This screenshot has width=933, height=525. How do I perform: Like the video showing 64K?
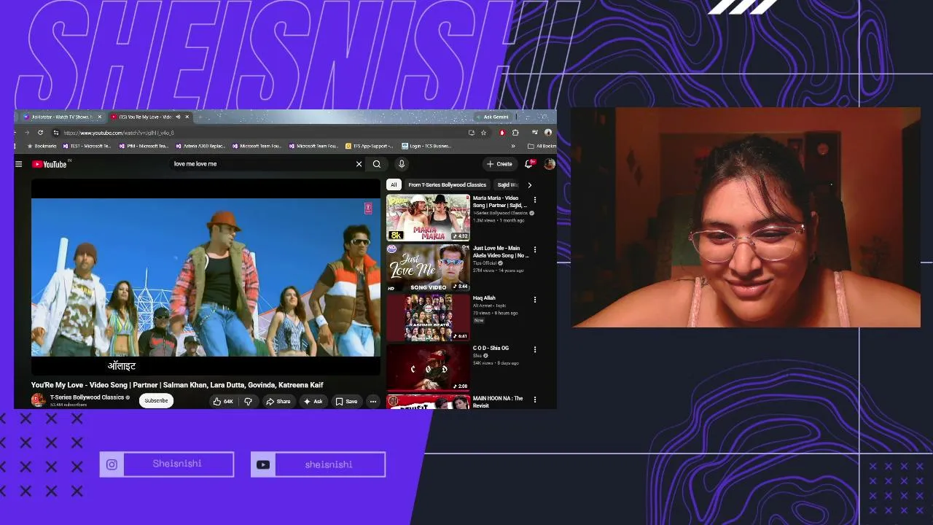223,401
